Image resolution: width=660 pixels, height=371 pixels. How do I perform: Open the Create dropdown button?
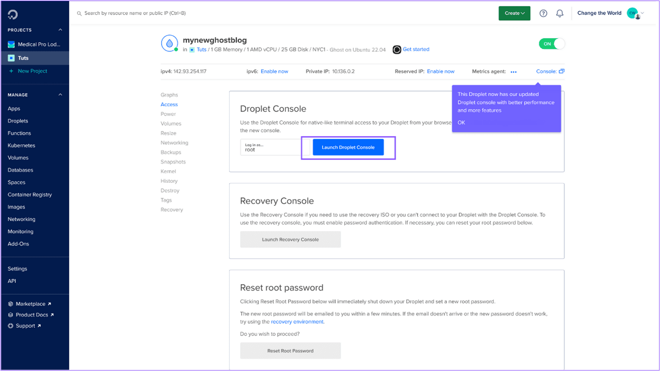pyautogui.click(x=514, y=13)
